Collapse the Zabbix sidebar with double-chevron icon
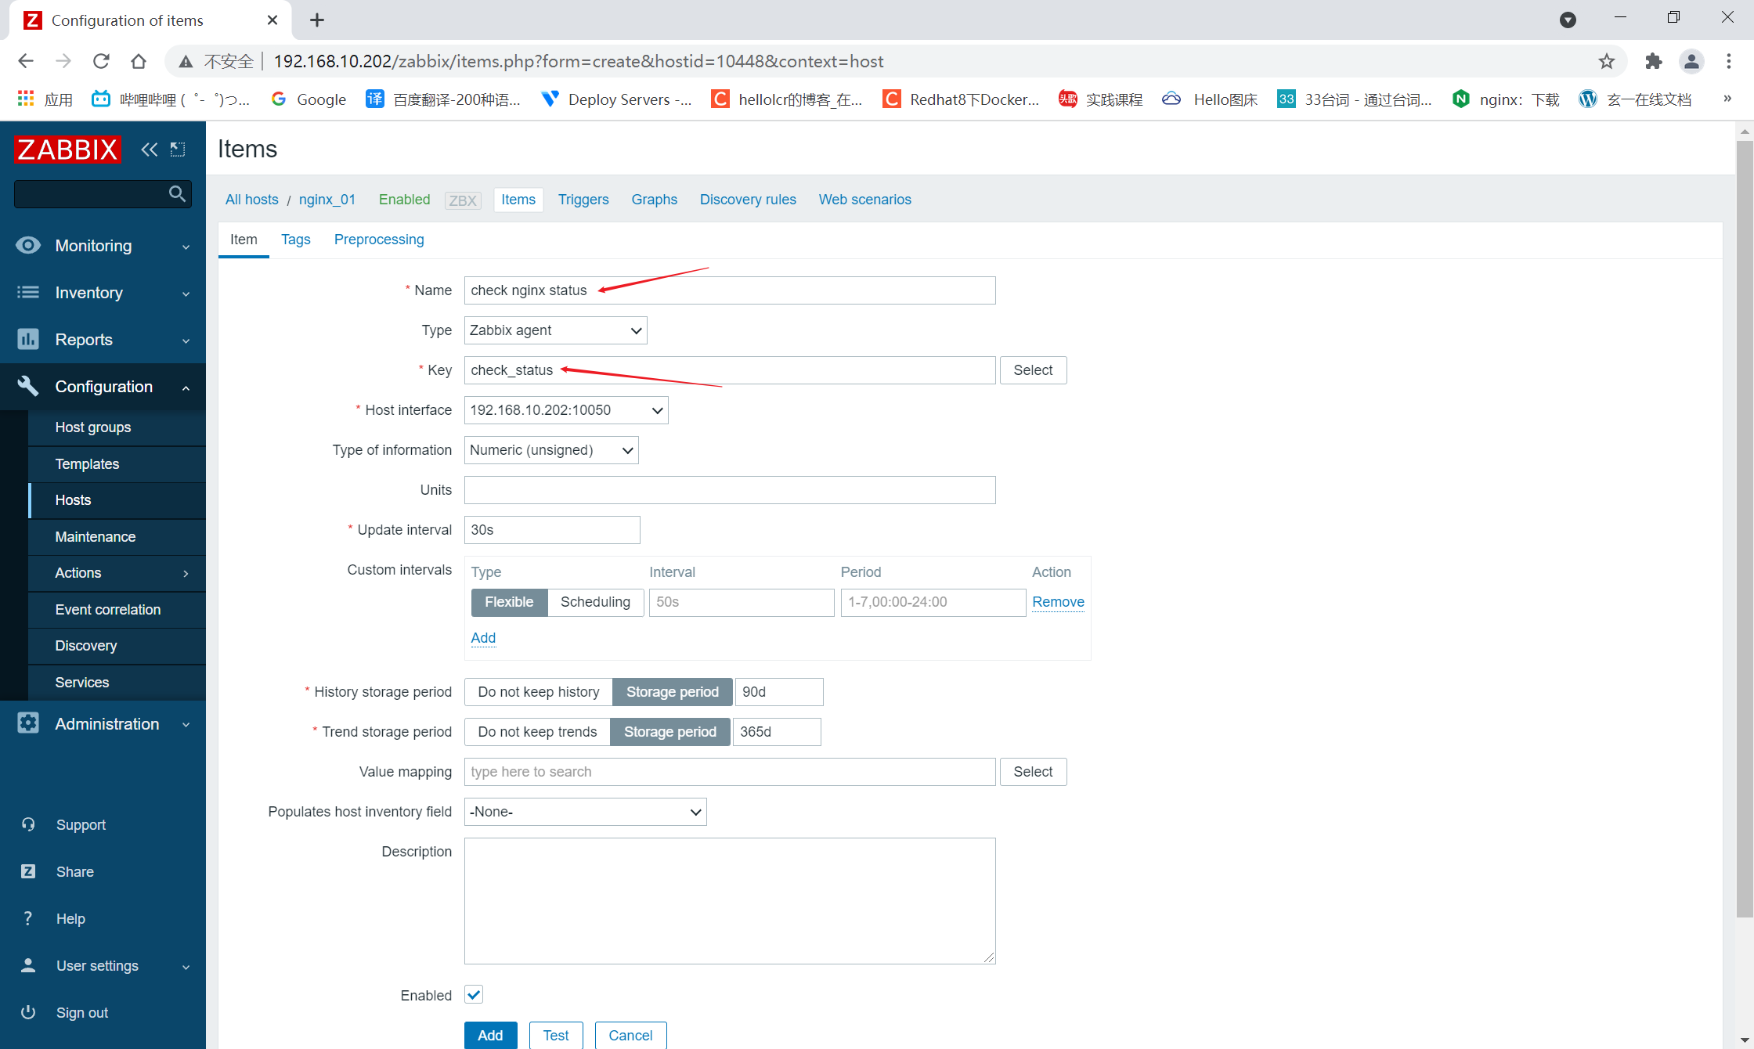1754x1049 pixels. [x=149, y=150]
